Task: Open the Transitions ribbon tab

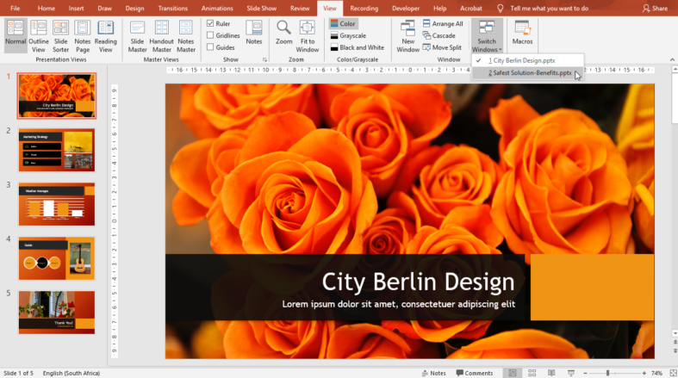Action: [x=172, y=8]
